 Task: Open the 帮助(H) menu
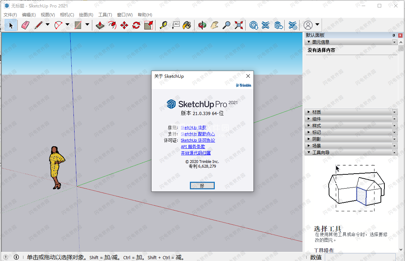[x=145, y=15]
